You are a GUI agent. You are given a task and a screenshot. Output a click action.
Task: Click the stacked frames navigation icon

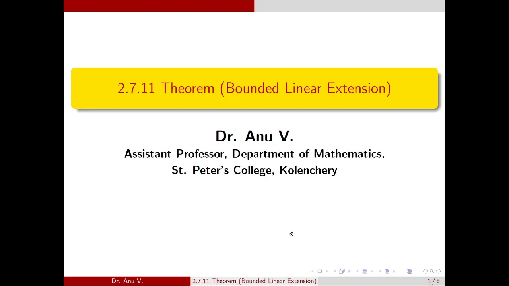tap(342, 271)
